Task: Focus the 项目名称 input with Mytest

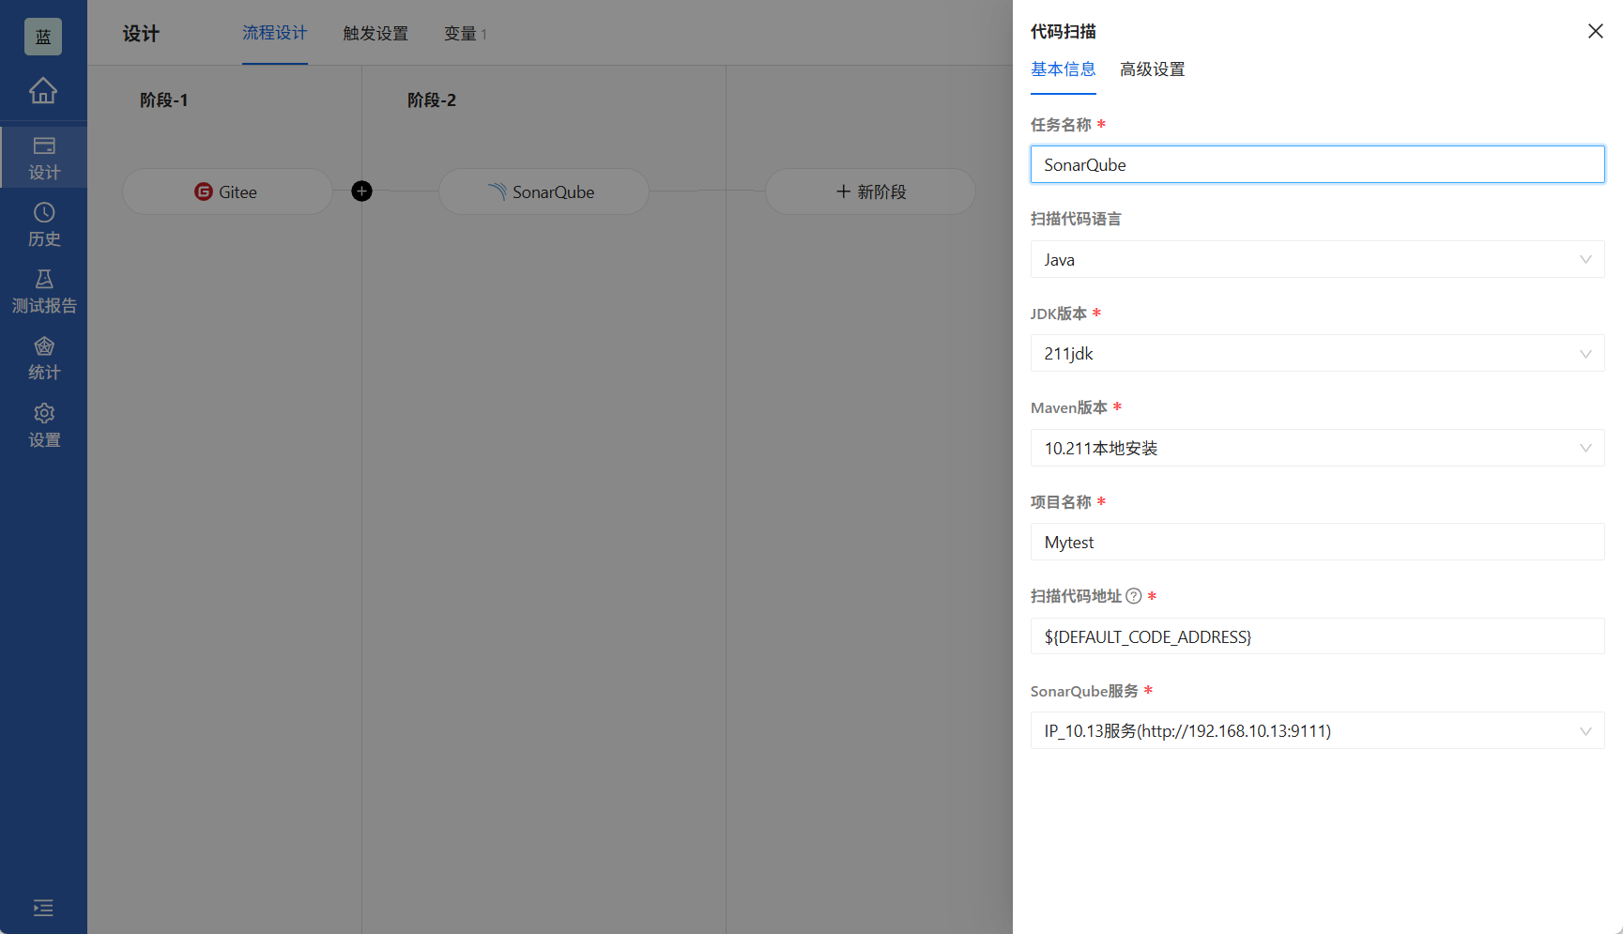Action: 1317,542
